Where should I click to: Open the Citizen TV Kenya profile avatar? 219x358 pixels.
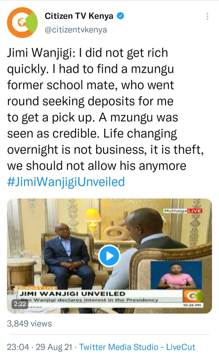click(22, 22)
